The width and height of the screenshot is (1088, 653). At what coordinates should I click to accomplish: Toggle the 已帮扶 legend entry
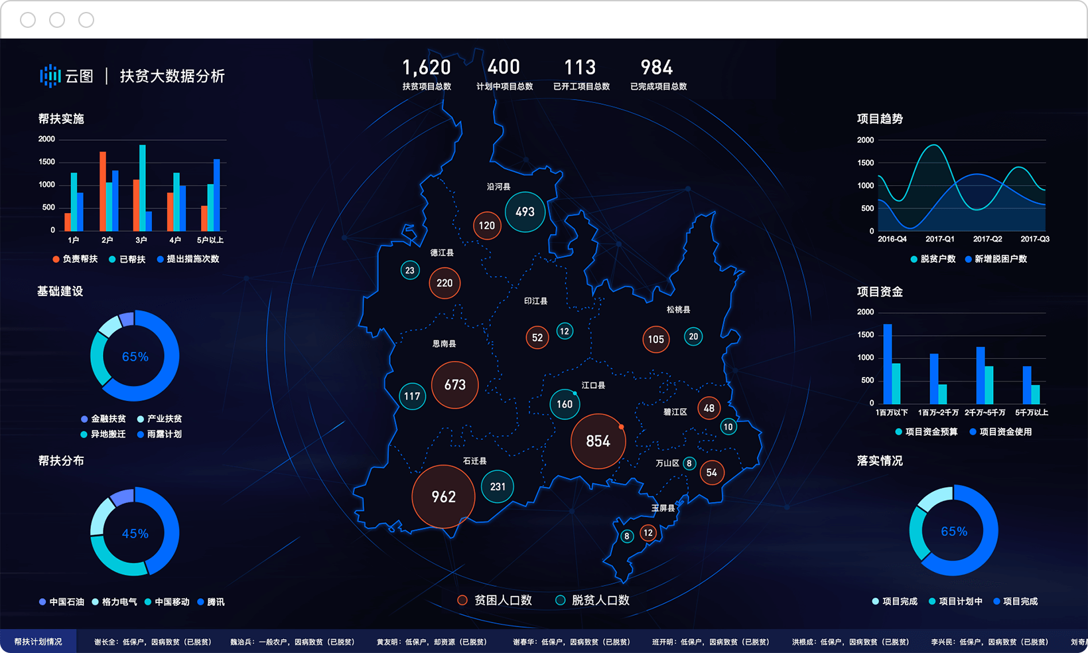[127, 259]
